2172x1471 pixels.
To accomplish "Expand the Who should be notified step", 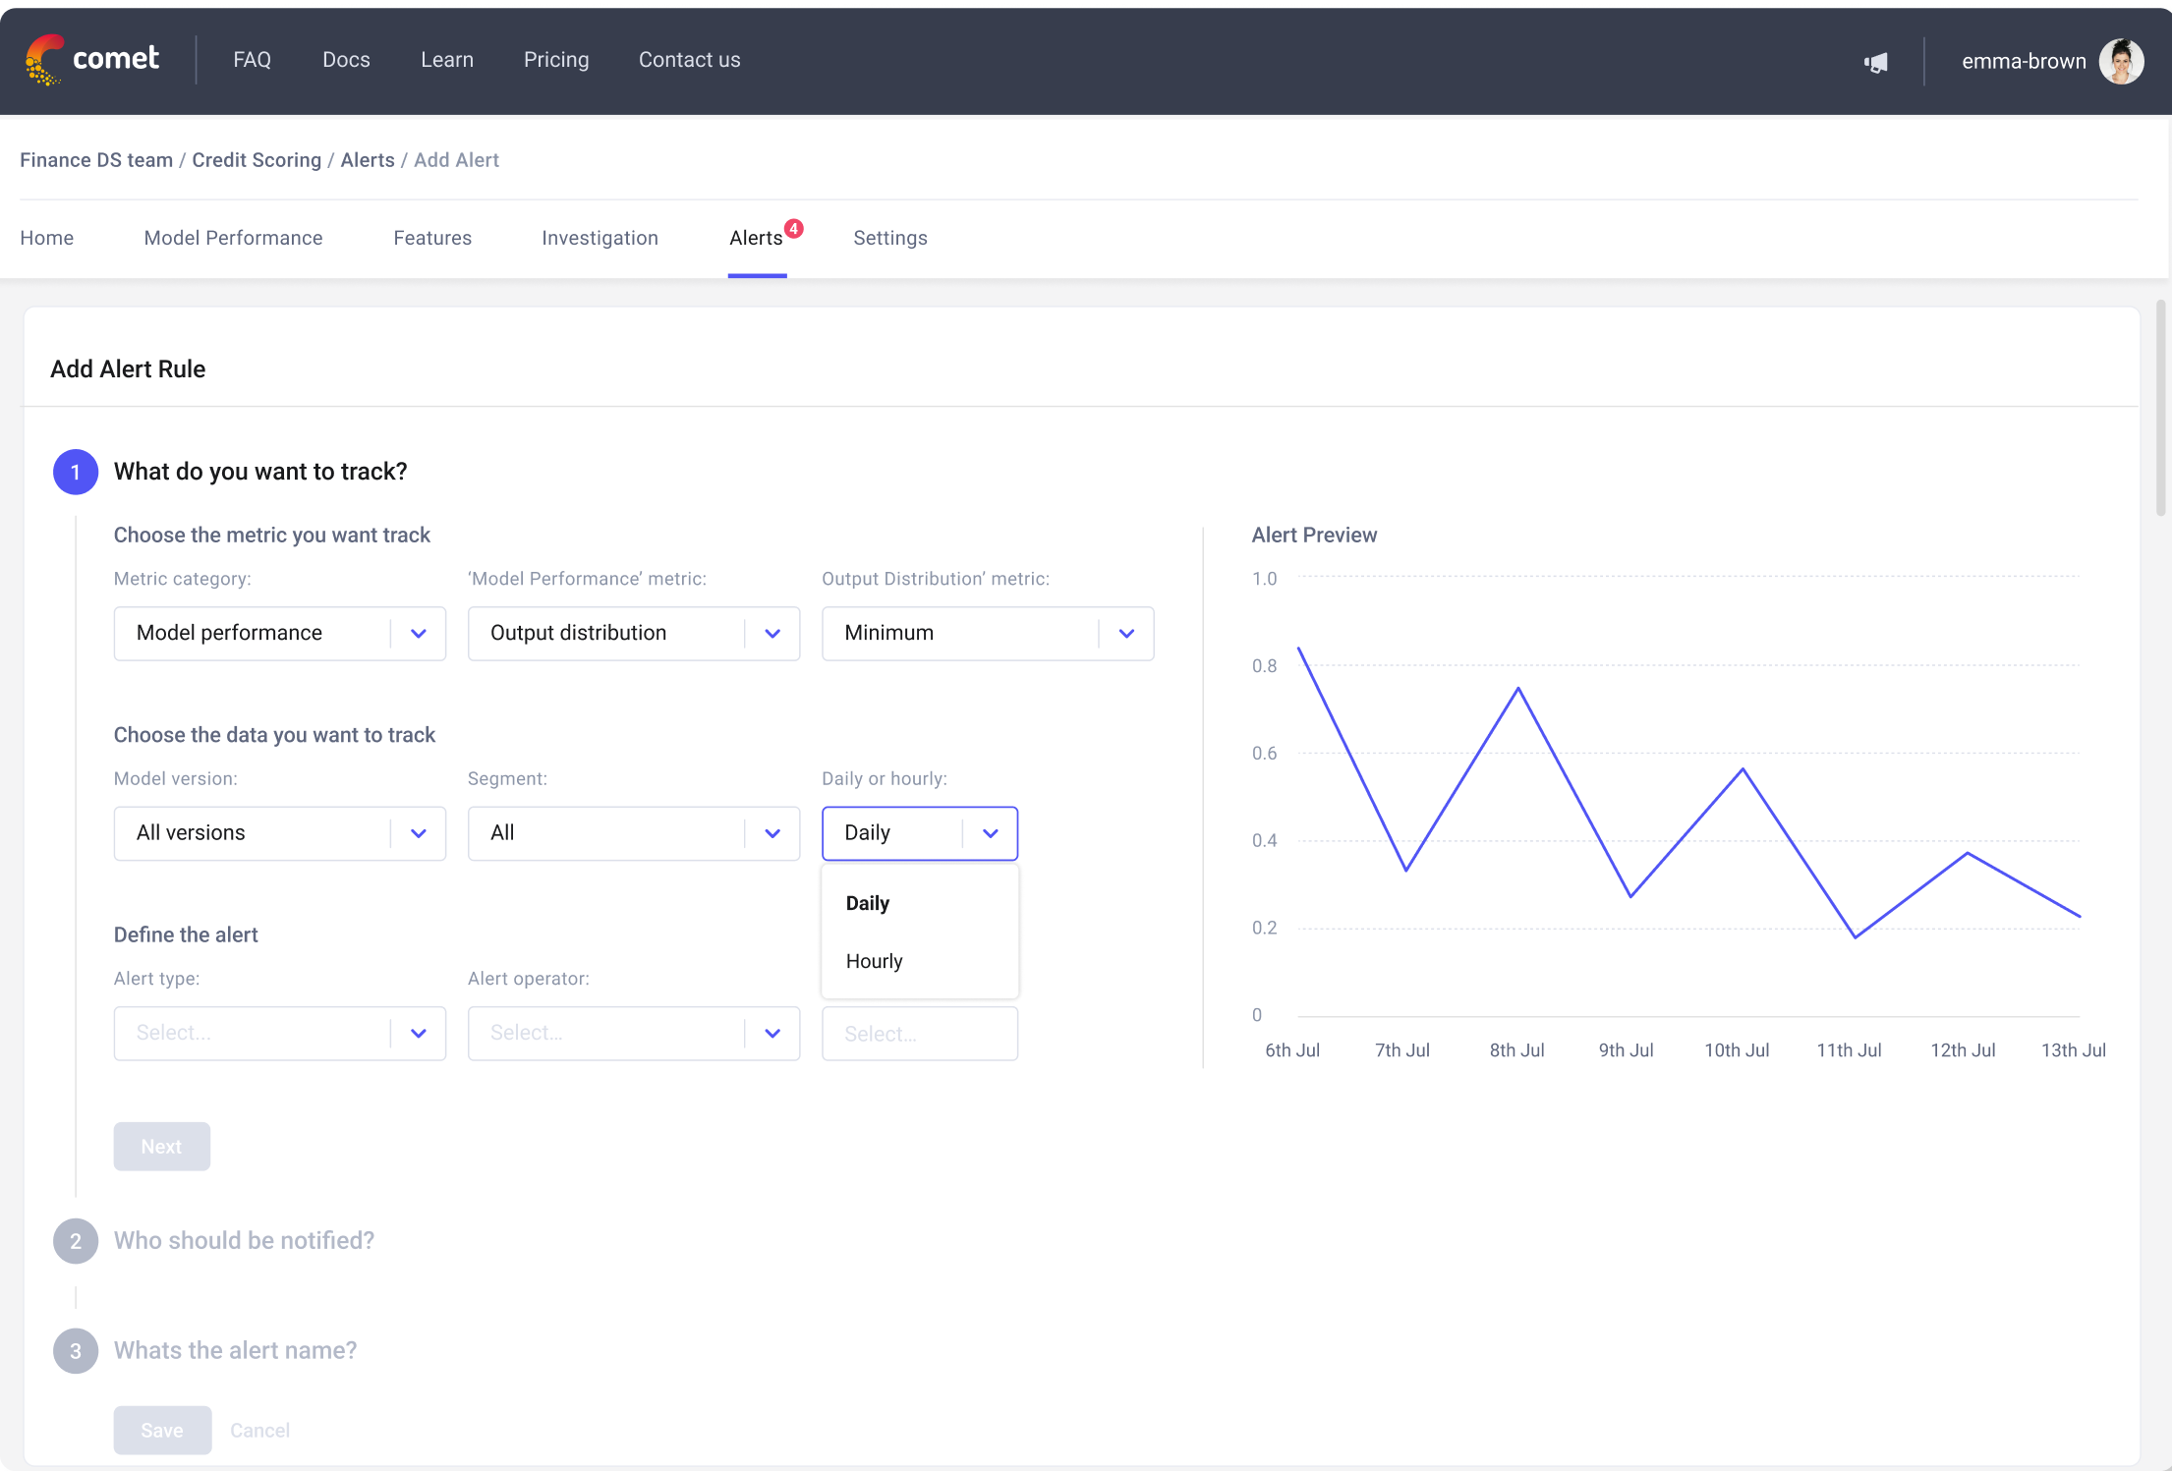I will tap(244, 1240).
